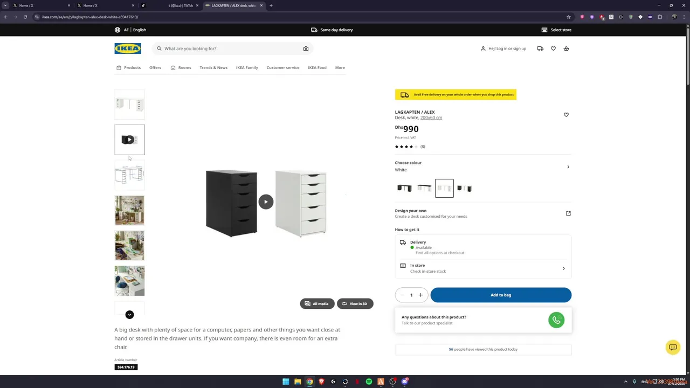Increase quantity with plus button
Viewport: 690px width, 388px height.
[420, 295]
